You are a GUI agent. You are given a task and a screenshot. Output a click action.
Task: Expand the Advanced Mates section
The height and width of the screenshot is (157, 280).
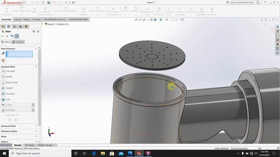[36, 126]
